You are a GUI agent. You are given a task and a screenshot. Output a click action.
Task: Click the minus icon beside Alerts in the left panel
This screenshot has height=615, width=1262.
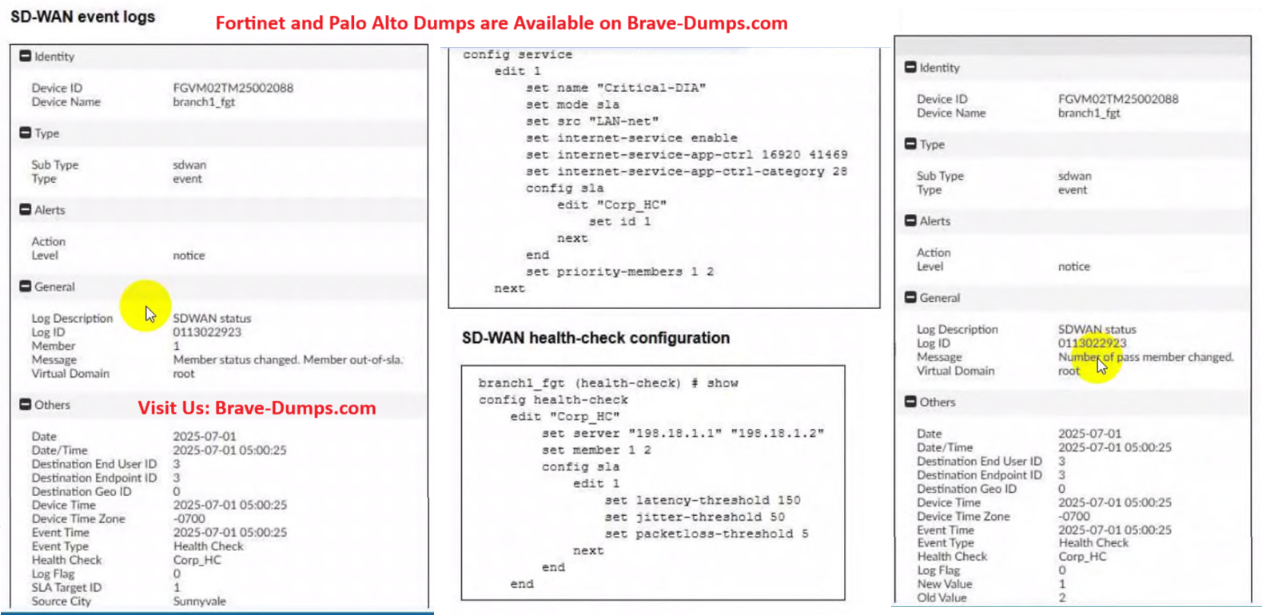26,209
